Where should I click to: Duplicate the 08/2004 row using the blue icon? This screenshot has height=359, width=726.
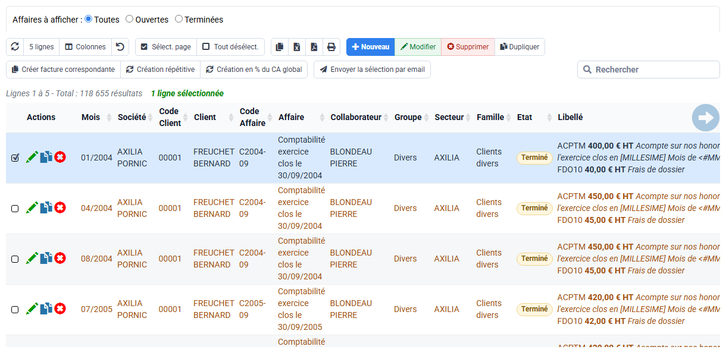coord(46,259)
